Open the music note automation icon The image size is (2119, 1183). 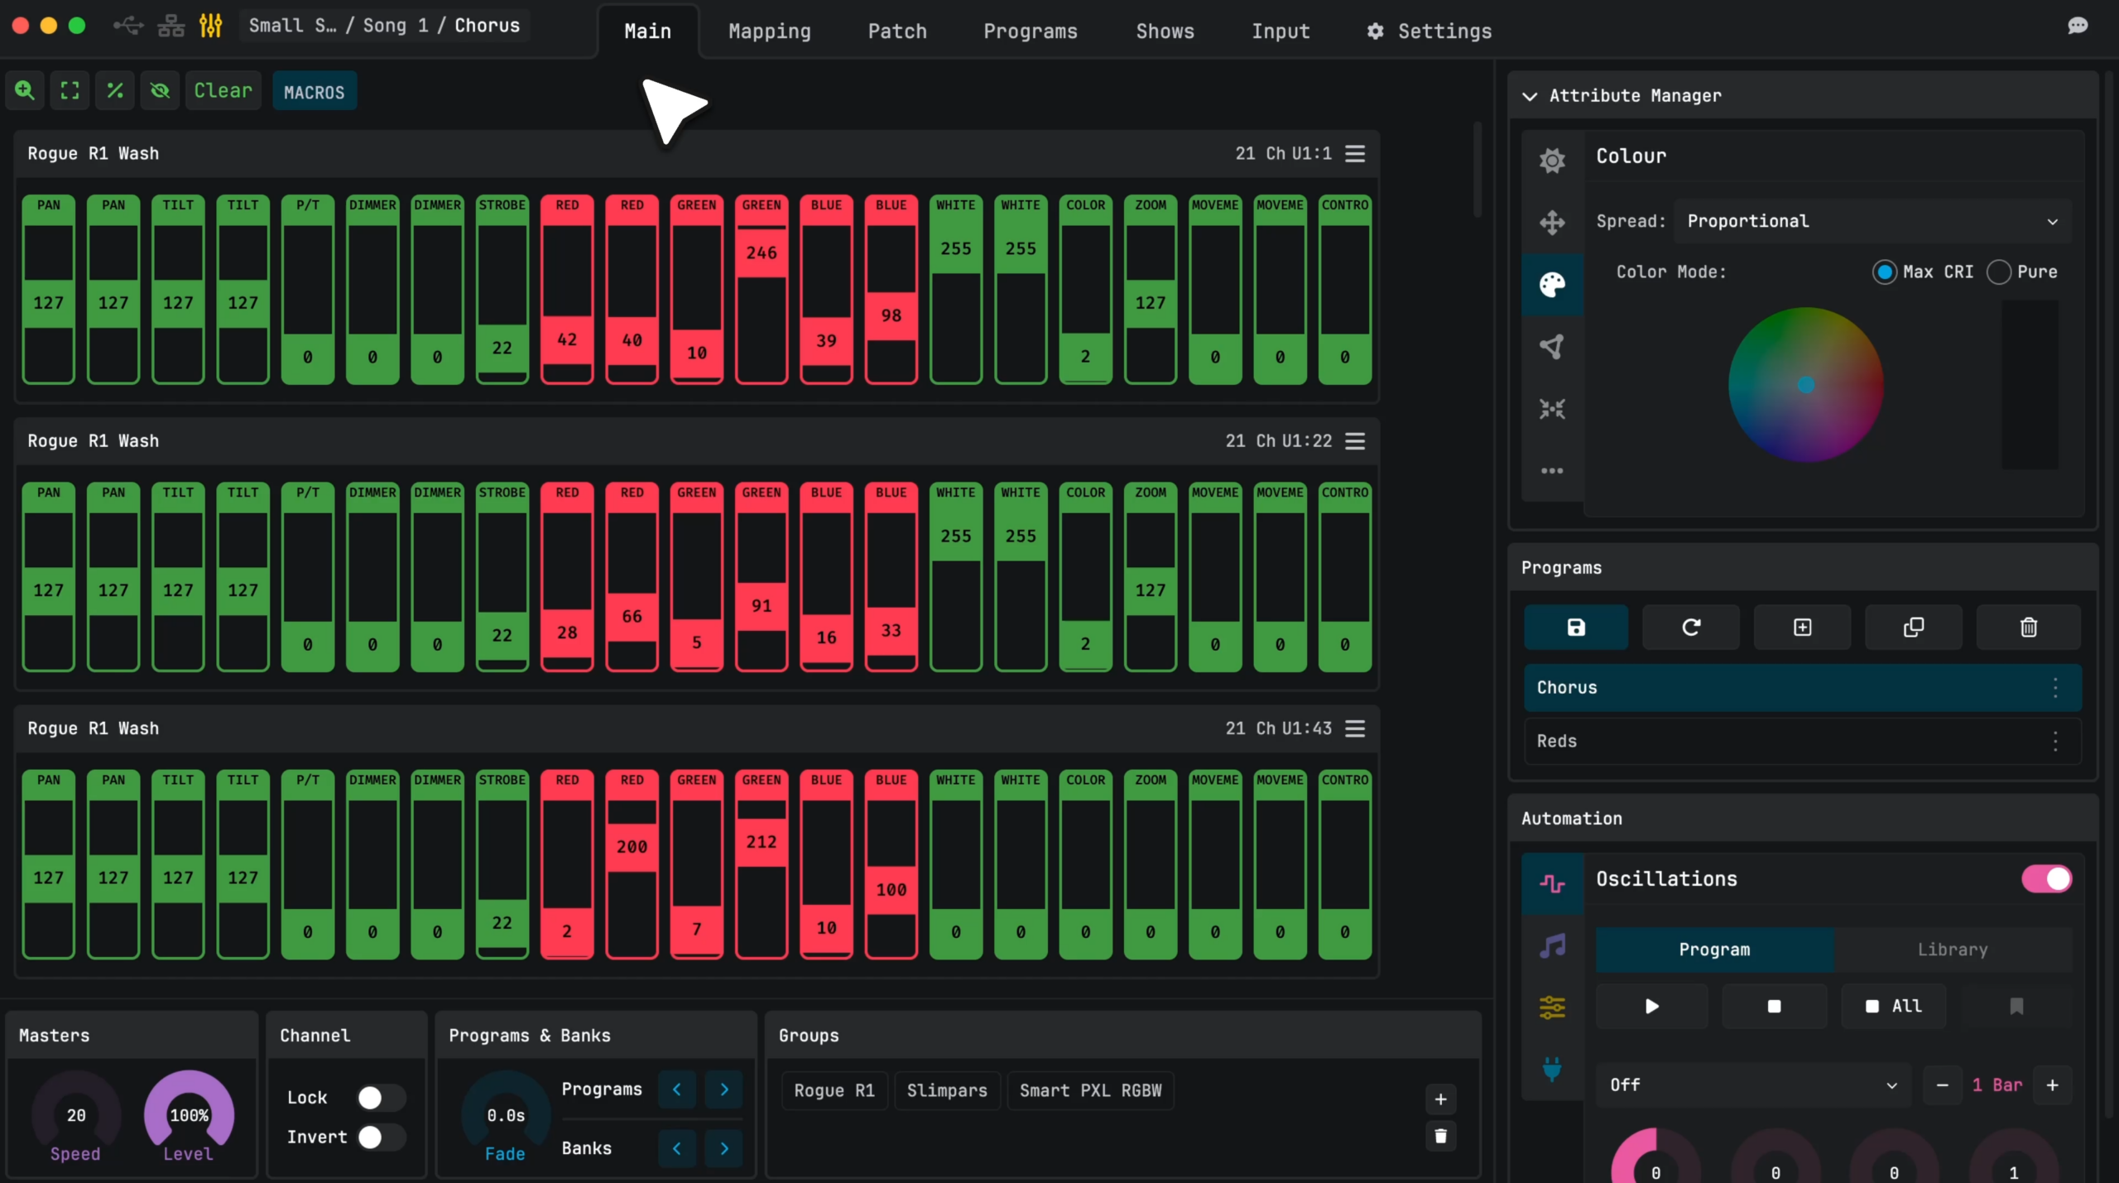click(x=1552, y=945)
